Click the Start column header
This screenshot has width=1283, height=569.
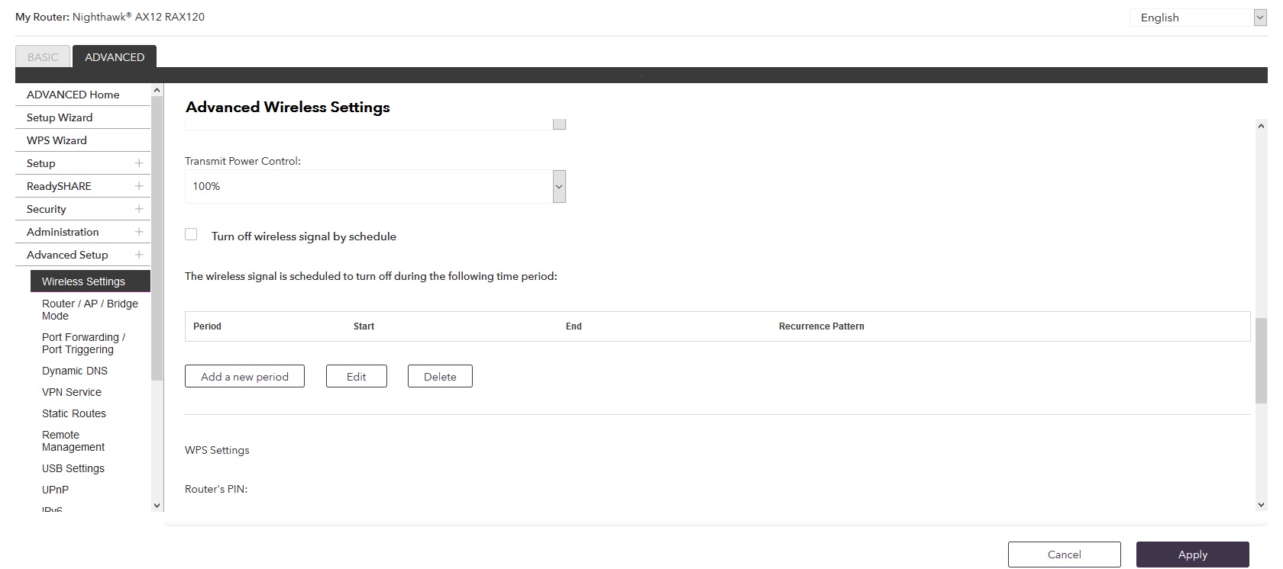point(364,326)
